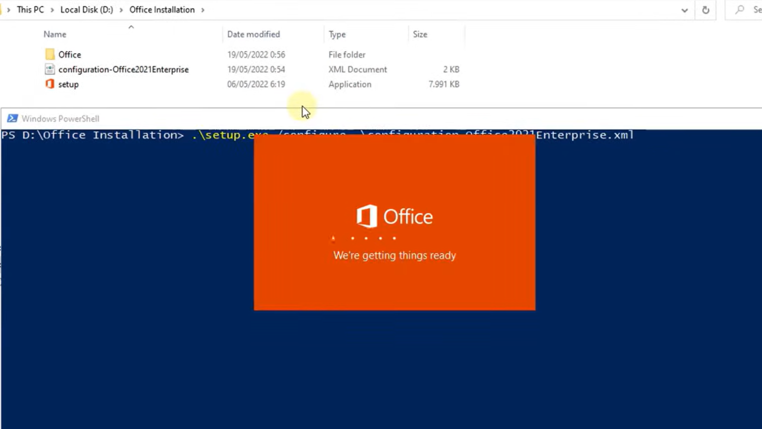This screenshot has height=429, width=762.
Task: Click the loading dots progress indicator
Action: (x=363, y=238)
